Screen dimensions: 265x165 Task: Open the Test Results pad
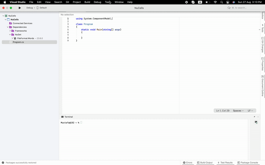pos(225,163)
